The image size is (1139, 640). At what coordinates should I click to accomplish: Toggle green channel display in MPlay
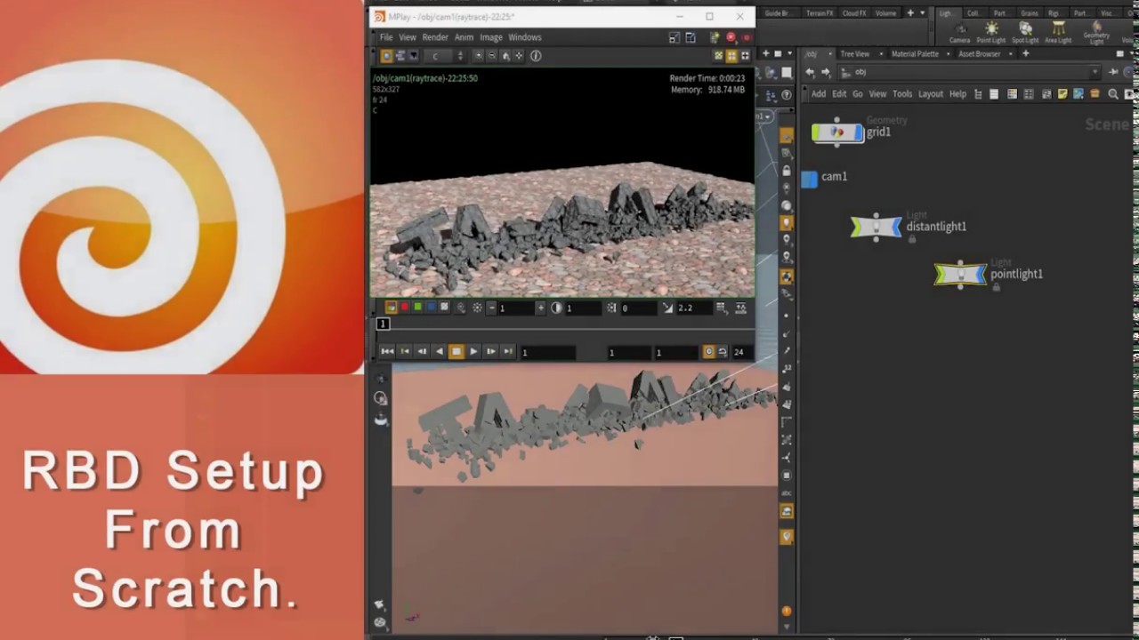[418, 308]
